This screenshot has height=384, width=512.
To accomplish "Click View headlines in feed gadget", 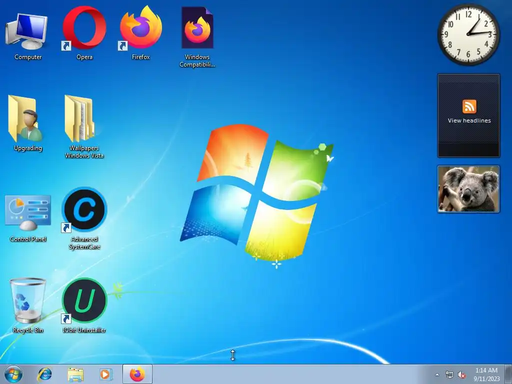I will [x=469, y=120].
